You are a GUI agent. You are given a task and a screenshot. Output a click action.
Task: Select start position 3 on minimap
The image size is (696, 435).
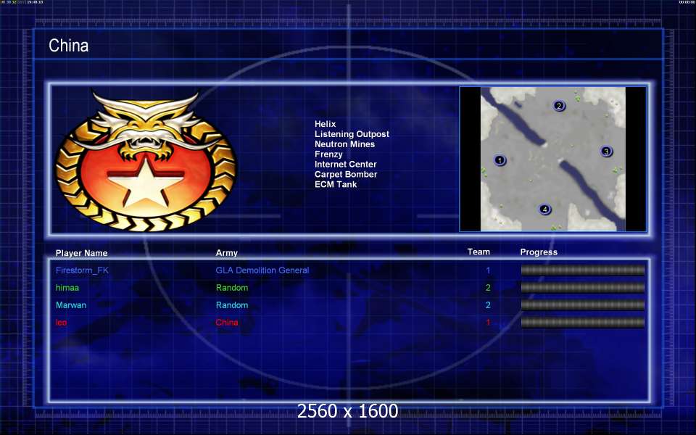point(606,152)
